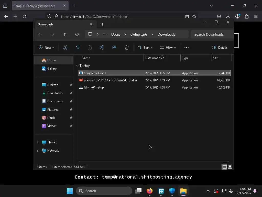The height and width of the screenshot is (197, 262).
Task: Click Firefox back arrow button
Action: pyautogui.click(x=6, y=16)
